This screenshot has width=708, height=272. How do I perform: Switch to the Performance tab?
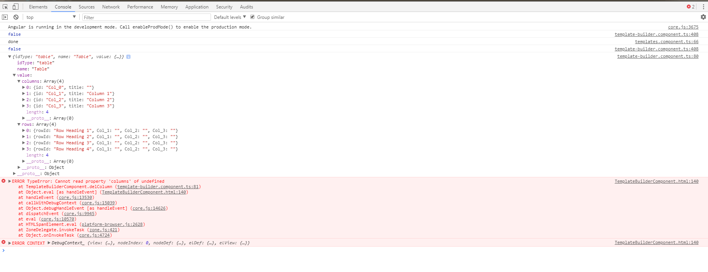tap(140, 7)
